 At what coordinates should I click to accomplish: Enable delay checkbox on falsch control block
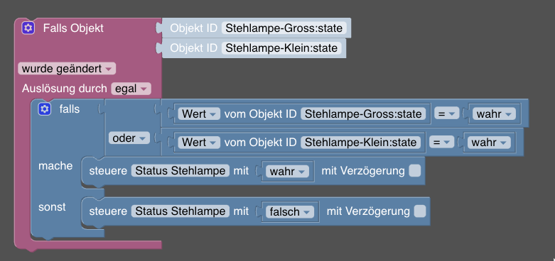(x=420, y=211)
